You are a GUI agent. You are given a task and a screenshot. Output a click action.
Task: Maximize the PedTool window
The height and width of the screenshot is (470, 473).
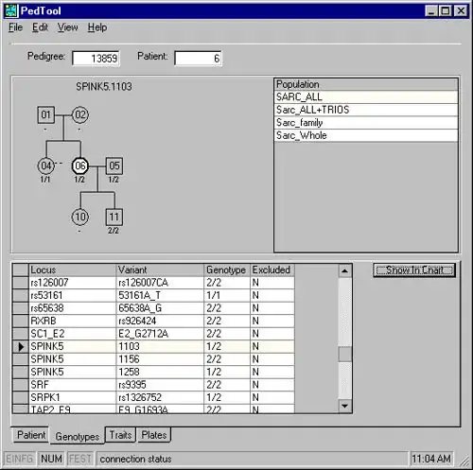pos(445,11)
